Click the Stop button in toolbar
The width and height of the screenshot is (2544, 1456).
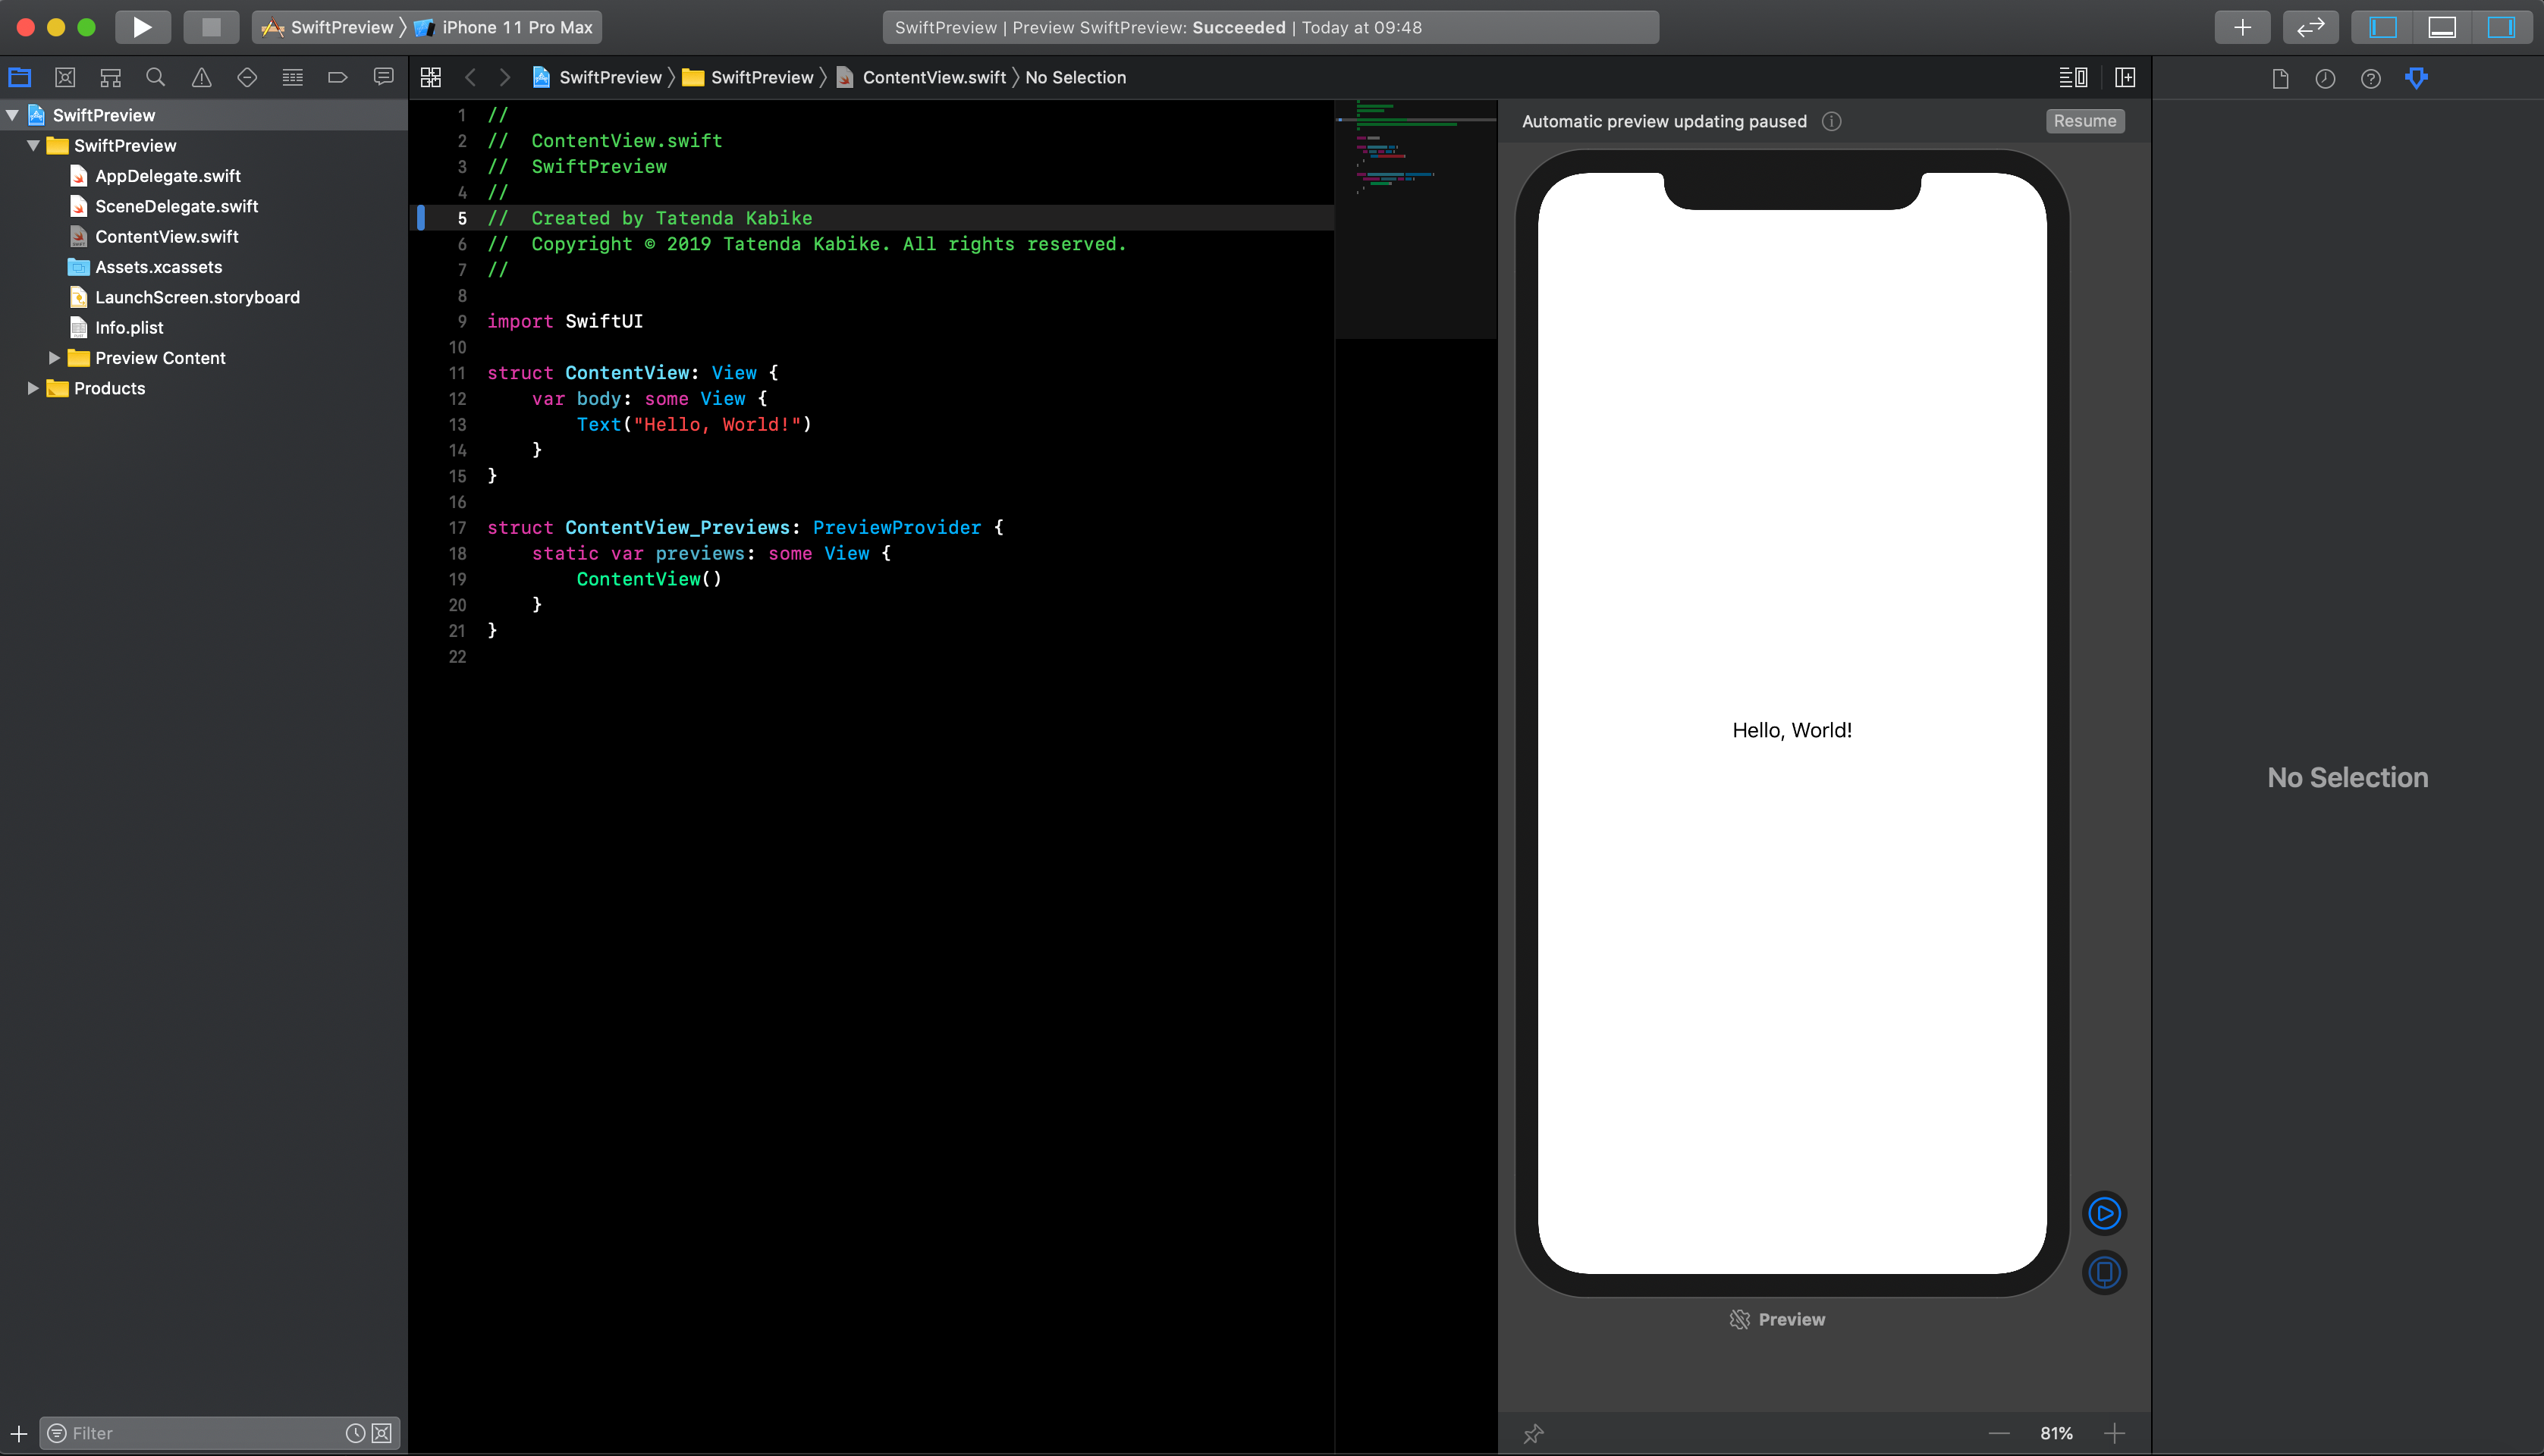click(210, 27)
